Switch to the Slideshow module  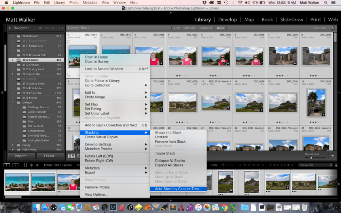click(x=292, y=20)
